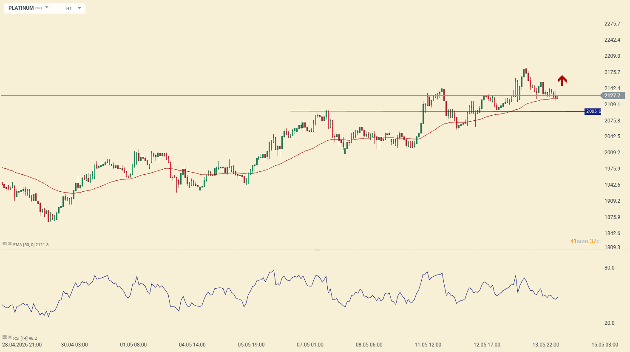630x352 pixels.
Task: Remove the RSI indicator with X
Action: click(10, 338)
